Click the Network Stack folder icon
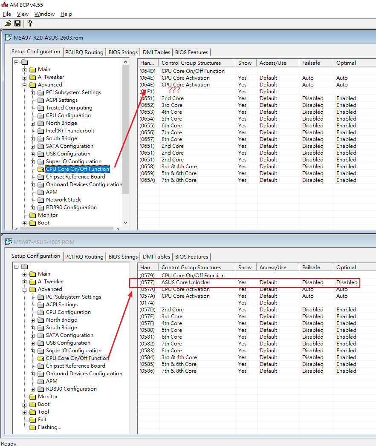This screenshot has height=446, width=376. [40, 200]
